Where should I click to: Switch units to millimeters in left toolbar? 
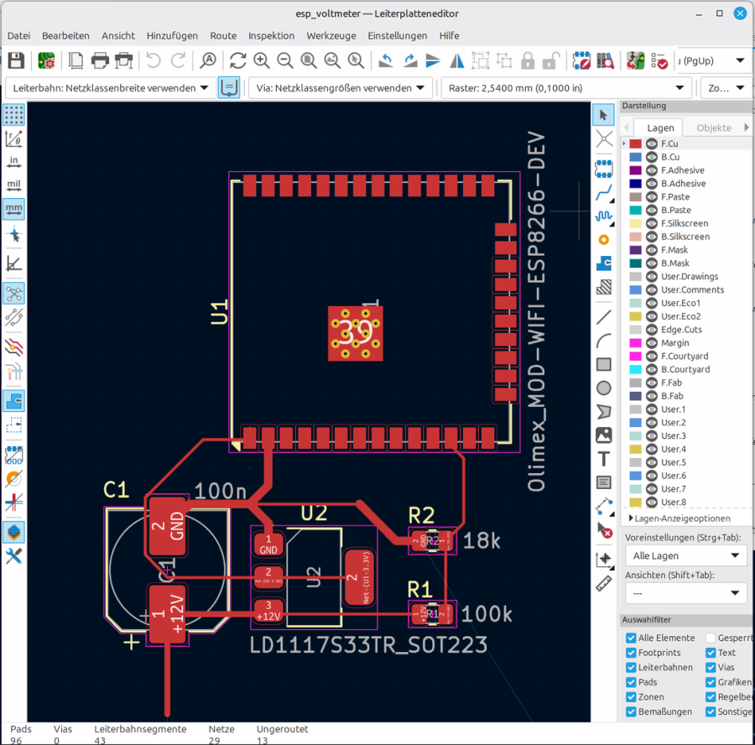point(13,207)
